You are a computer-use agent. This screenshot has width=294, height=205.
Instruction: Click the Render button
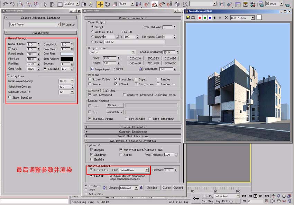pyautogui.click(x=152, y=188)
